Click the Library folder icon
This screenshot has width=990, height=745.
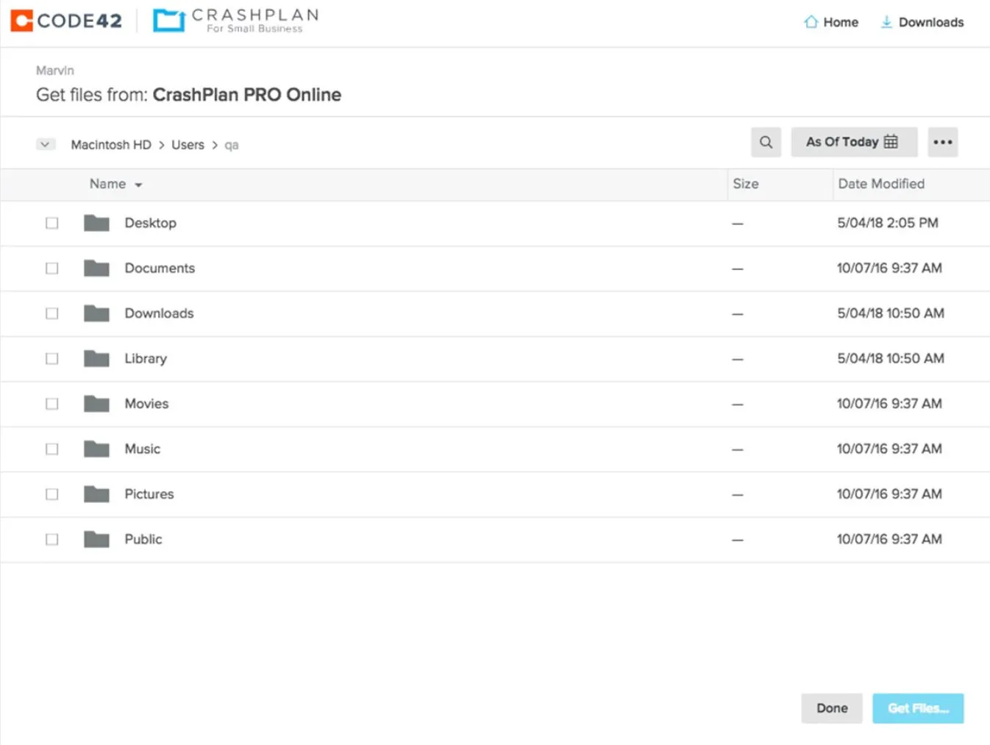click(x=96, y=359)
